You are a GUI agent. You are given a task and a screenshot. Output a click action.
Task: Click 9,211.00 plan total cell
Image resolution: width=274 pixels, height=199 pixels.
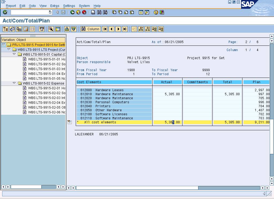(x=256, y=122)
